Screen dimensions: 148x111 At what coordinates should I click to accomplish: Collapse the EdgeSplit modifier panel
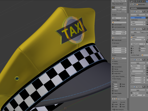132,87
